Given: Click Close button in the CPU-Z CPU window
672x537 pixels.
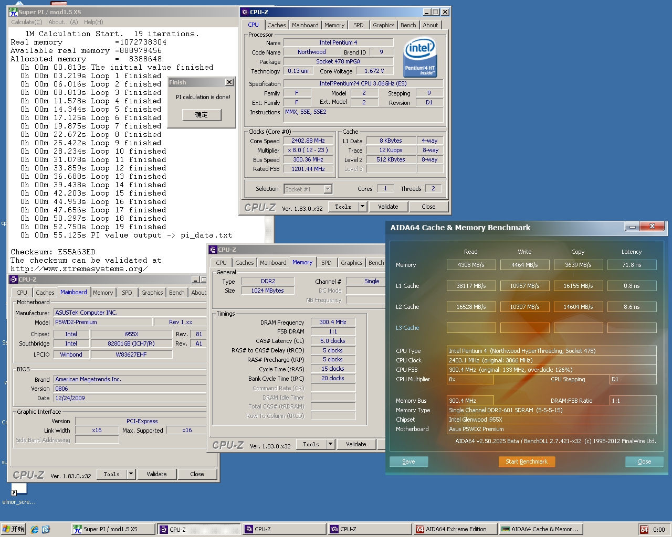Looking at the screenshot, I should pyautogui.click(x=428, y=207).
